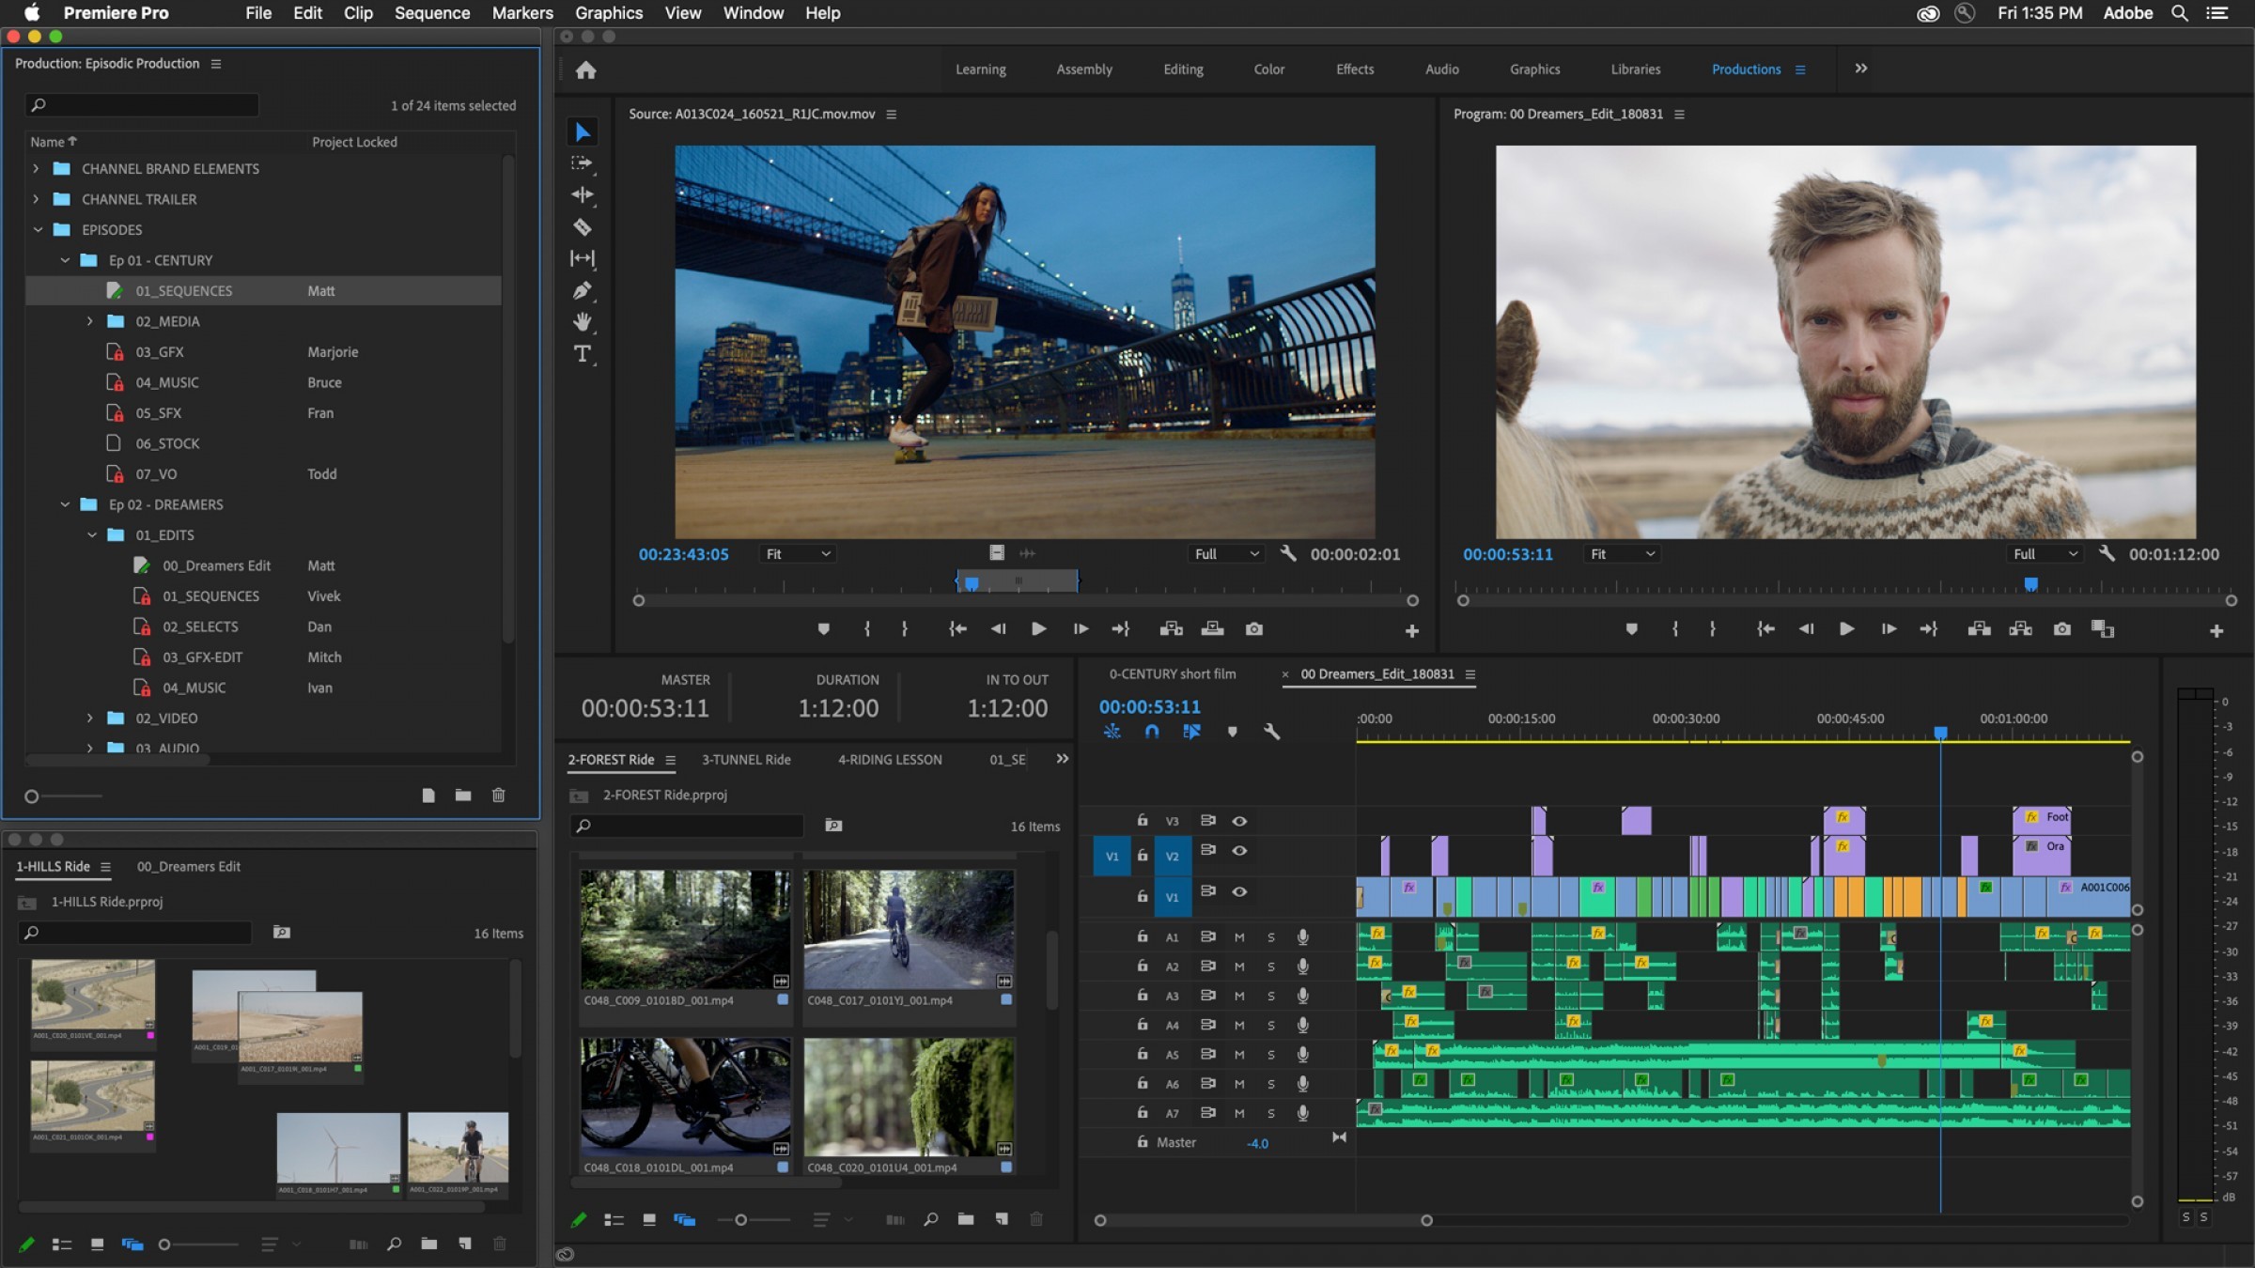Toggle V2 track visibility eye icon
The width and height of the screenshot is (2255, 1268).
[1239, 850]
